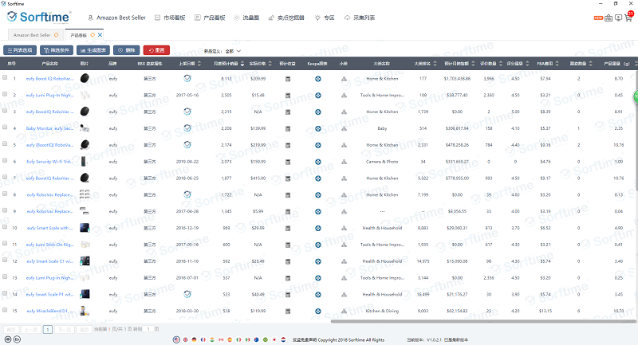The width and height of the screenshot is (638, 345).
Task: Sort by 上架日期 column arrows
Action: [x=199, y=64]
